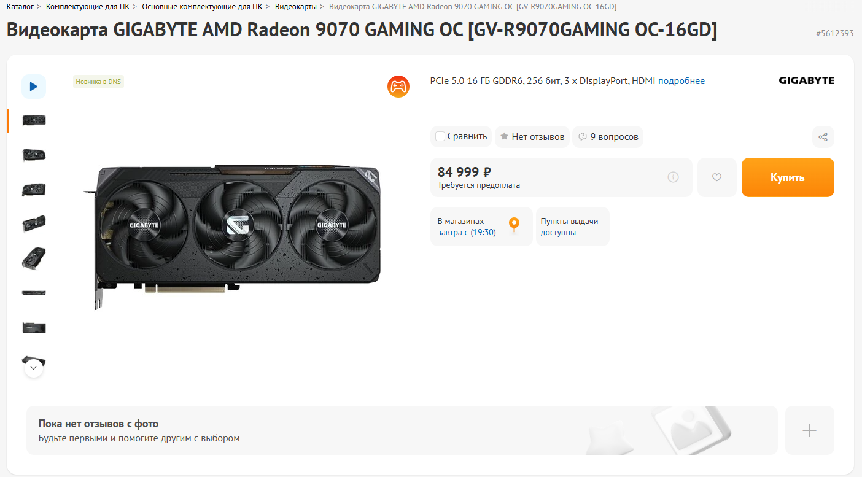This screenshot has height=477, width=862.
Task: Play the product video thumbnail
Action: coord(34,87)
